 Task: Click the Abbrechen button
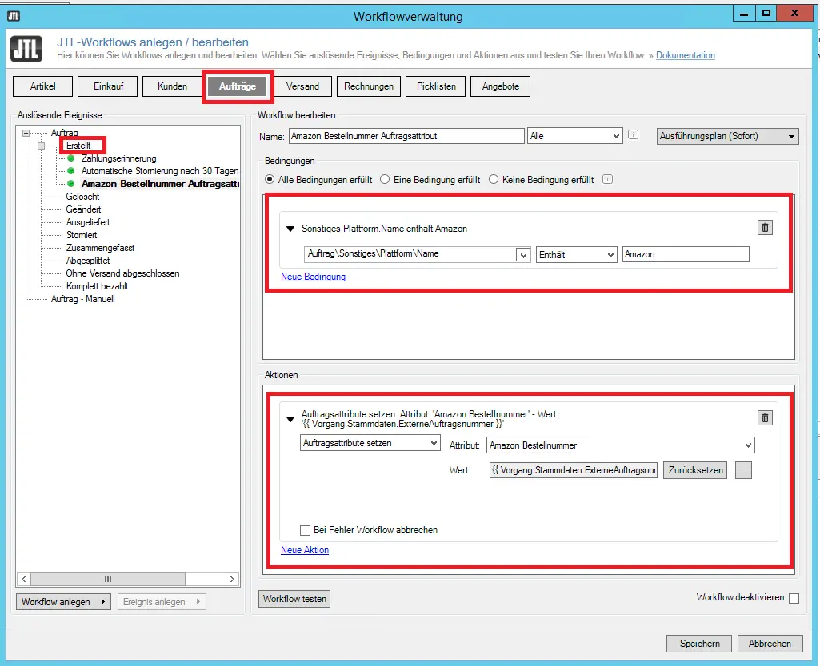point(770,644)
